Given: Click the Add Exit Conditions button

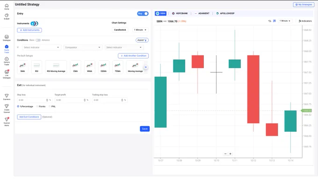Looking at the screenshot, I should [x=29, y=117].
